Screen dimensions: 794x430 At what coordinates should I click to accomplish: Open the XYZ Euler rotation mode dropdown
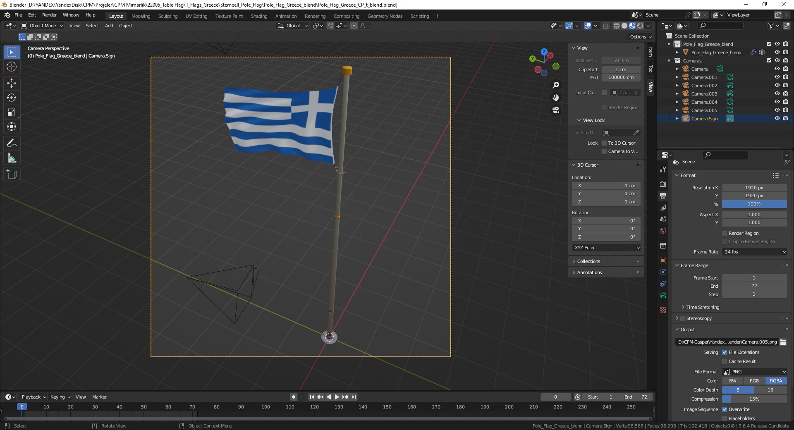(606, 248)
